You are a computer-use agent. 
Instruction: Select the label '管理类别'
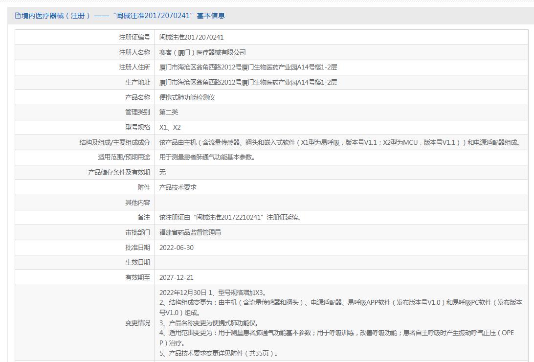(137, 113)
